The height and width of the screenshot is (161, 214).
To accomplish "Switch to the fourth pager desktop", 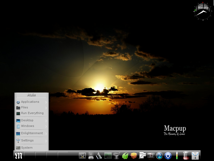I will tap(63, 156).
